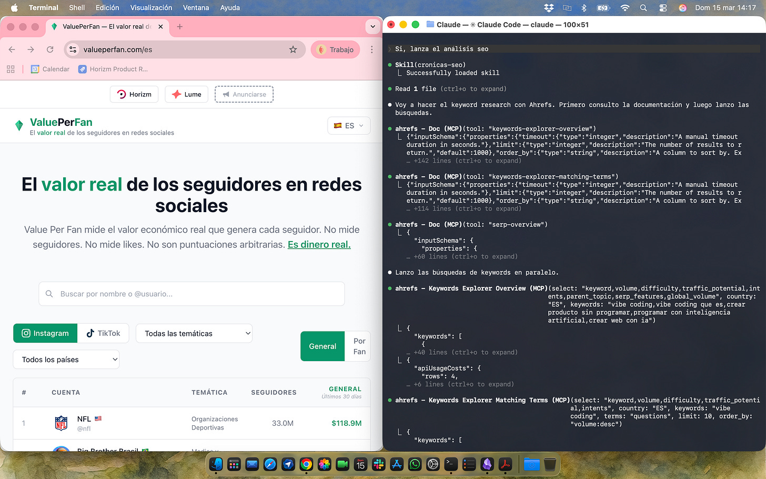Open the Edición menu
Viewport: 766px width, 479px height.
[x=107, y=8]
